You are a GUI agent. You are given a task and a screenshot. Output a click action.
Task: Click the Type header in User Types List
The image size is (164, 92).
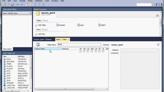click(10, 56)
